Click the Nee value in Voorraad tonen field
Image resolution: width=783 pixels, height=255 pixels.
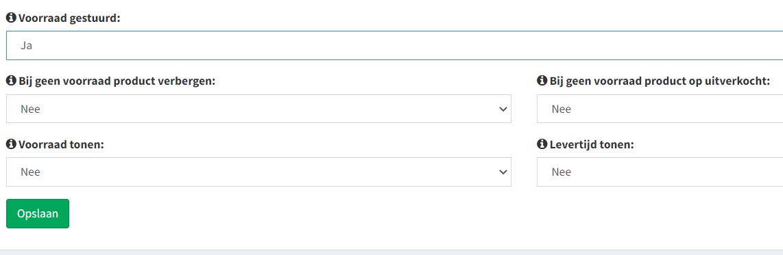click(30, 172)
